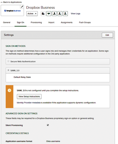Toggle the Silent Provisioning checkbox
The height and width of the screenshot is (144, 118).
pyautogui.click(x=48, y=125)
